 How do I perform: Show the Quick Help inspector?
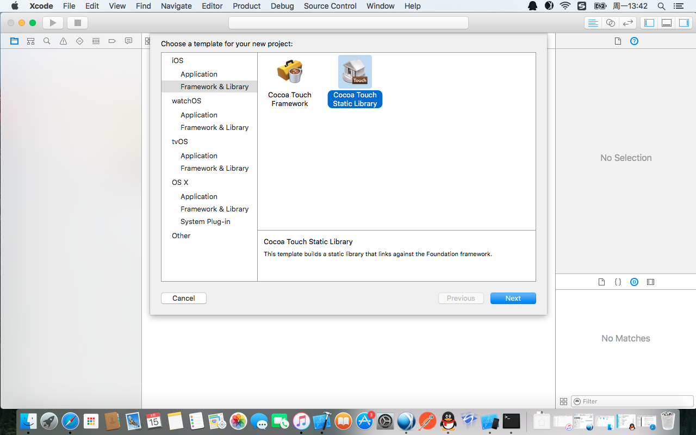[634, 41]
